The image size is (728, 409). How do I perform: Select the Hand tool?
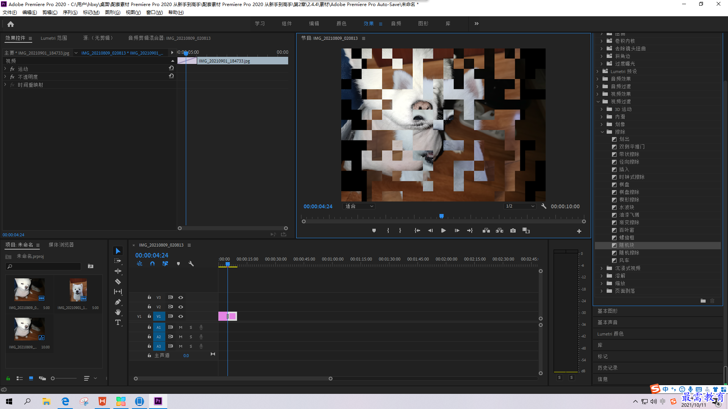[x=118, y=312]
